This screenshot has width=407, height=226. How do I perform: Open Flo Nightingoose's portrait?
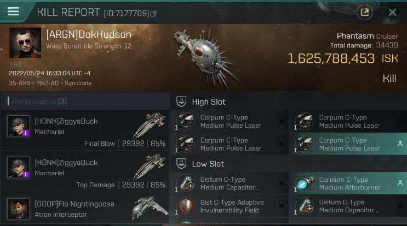(18, 209)
